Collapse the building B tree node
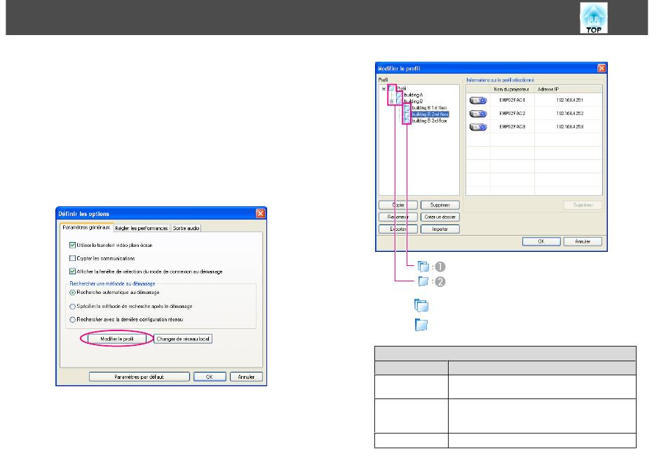The height and width of the screenshot is (463, 666). [x=391, y=102]
